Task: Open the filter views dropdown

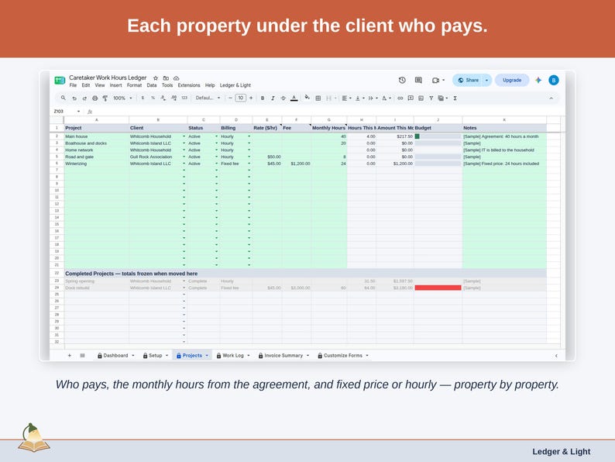Action: pos(443,98)
